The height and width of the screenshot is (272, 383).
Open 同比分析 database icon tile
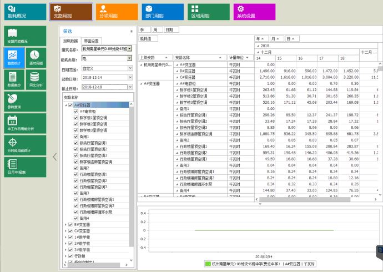(34, 80)
